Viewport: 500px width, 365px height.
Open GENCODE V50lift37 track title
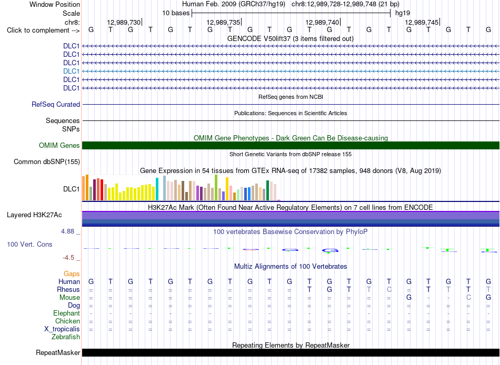291,38
